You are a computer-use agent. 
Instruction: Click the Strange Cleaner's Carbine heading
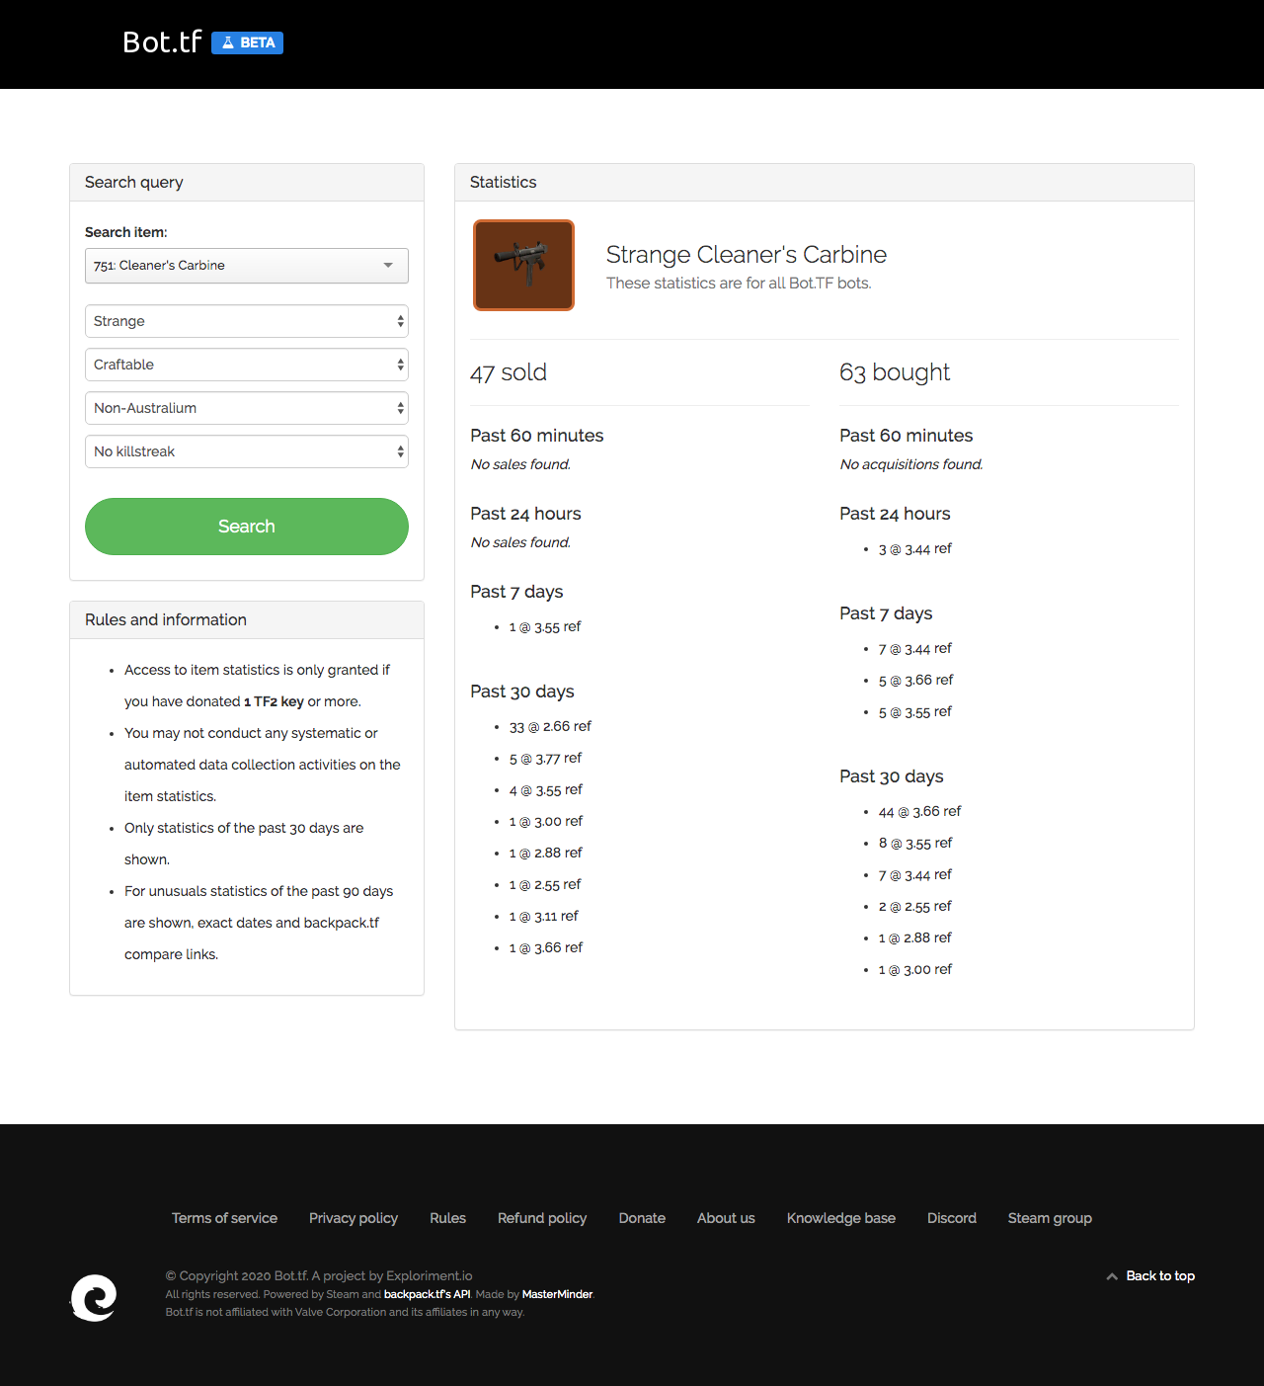[x=747, y=255]
